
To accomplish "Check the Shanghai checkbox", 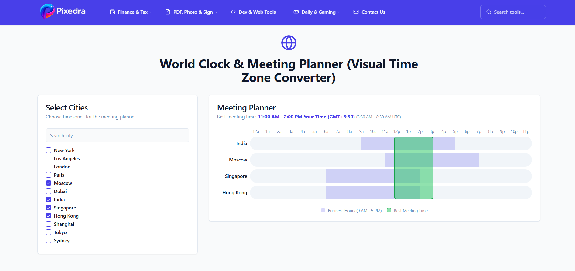I will [x=49, y=224].
